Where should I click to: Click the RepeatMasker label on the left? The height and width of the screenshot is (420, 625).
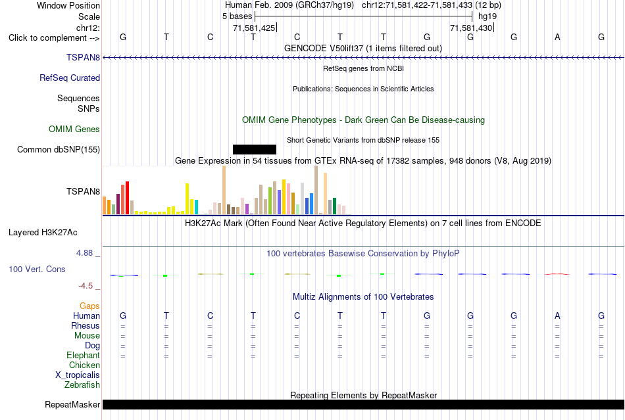tap(72, 404)
